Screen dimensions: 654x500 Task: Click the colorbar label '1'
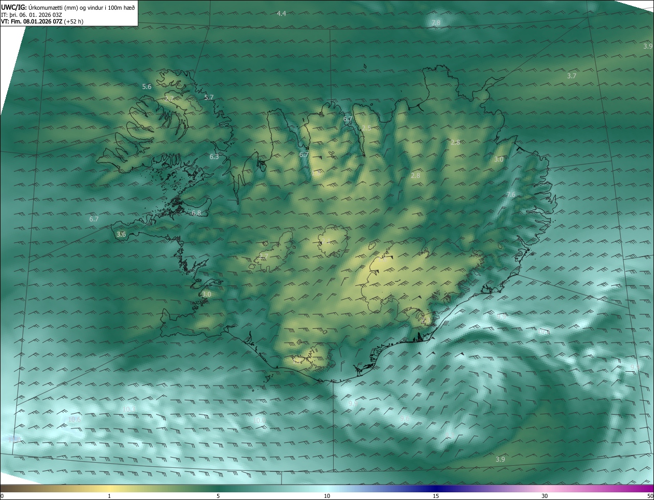pos(109,496)
